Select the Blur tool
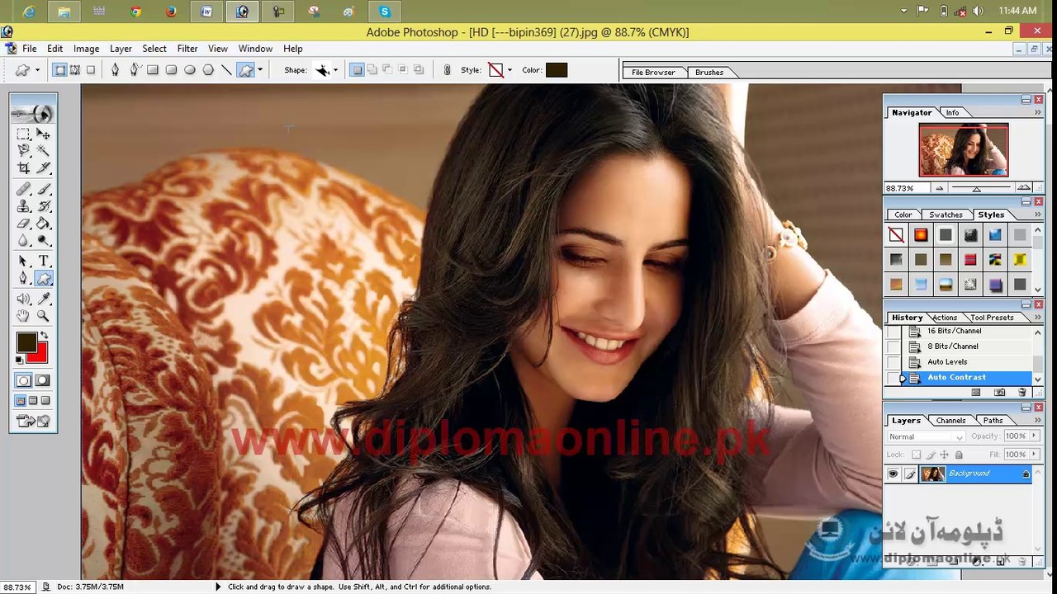The image size is (1057, 594). [24, 241]
